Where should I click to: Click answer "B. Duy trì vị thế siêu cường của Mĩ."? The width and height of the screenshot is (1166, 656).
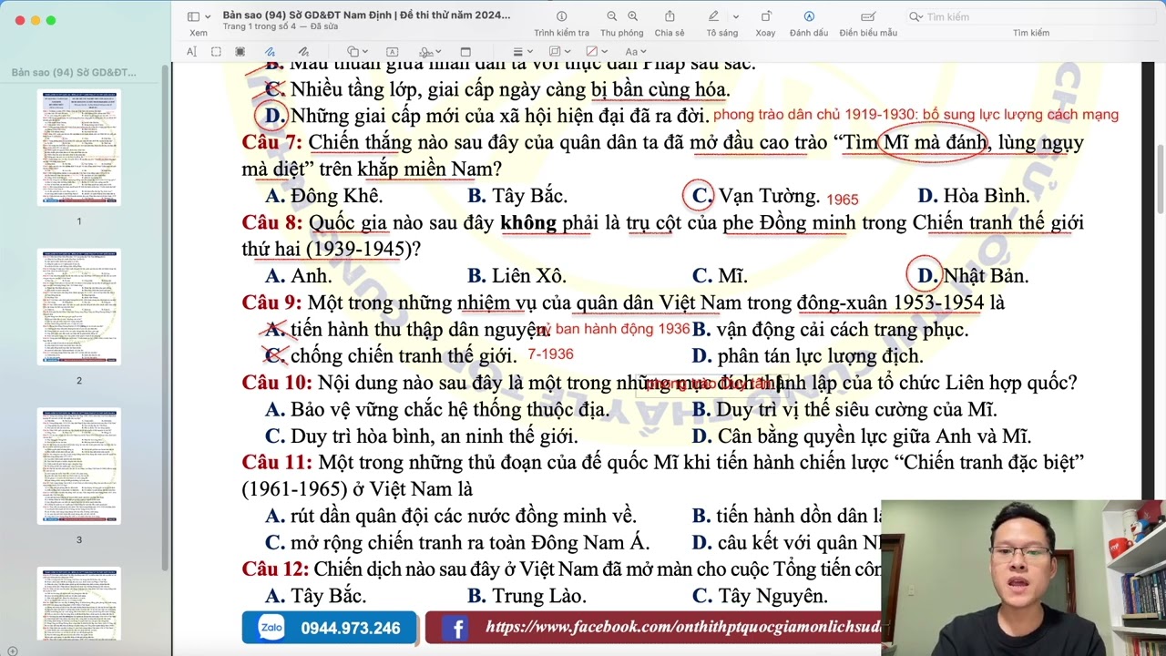[x=844, y=410]
